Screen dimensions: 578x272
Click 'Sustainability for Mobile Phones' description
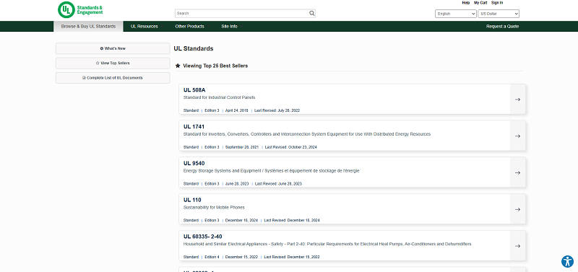tap(214, 208)
